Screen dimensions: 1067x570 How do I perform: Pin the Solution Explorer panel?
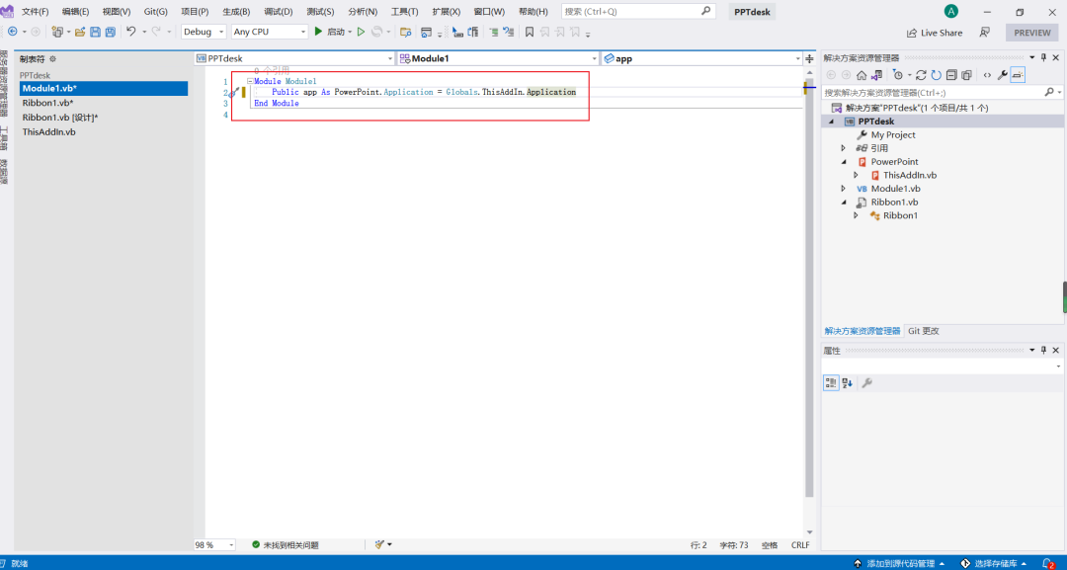click(1044, 58)
